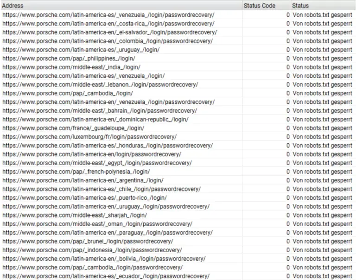
Task: Select the Costa Rica passwordrecovery URL row
Action: pos(108,23)
